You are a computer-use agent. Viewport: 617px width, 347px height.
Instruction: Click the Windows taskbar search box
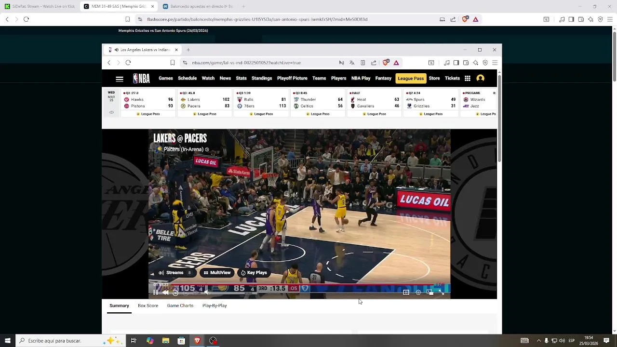[x=70, y=341]
